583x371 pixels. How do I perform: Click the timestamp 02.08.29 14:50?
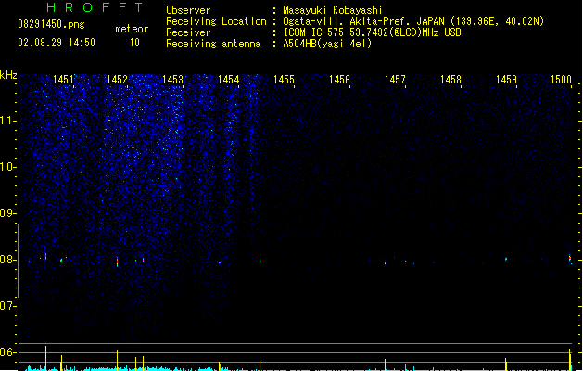coord(57,43)
